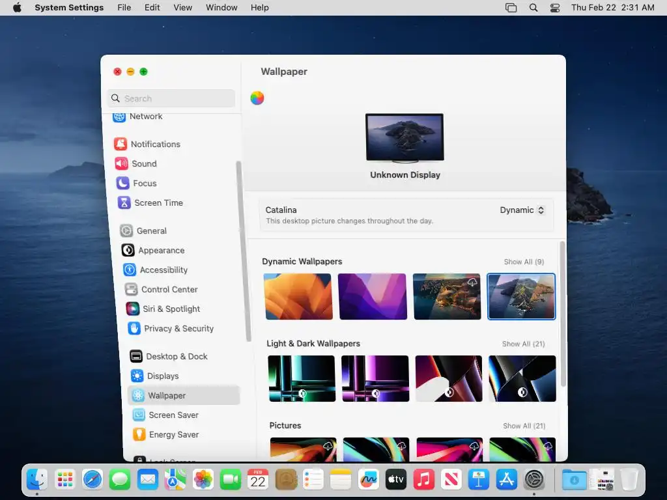
Task: Choose the dark blue Light & Dark wallpaper
Action: coord(522,378)
